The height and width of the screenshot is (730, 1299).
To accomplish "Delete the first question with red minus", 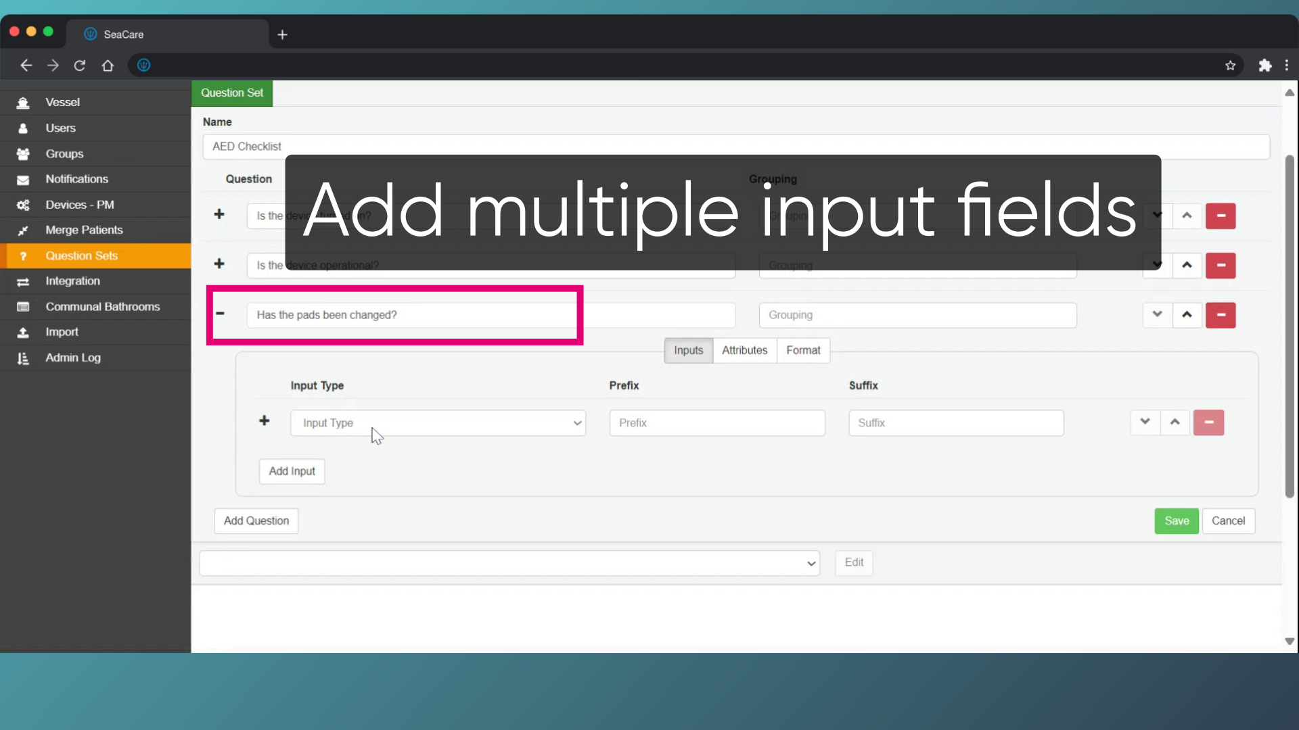I will click(x=1221, y=216).
